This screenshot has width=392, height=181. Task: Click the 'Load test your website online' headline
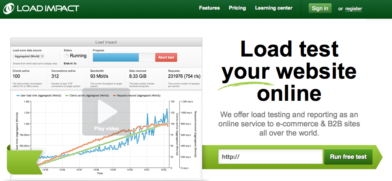[x=289, y=70]
